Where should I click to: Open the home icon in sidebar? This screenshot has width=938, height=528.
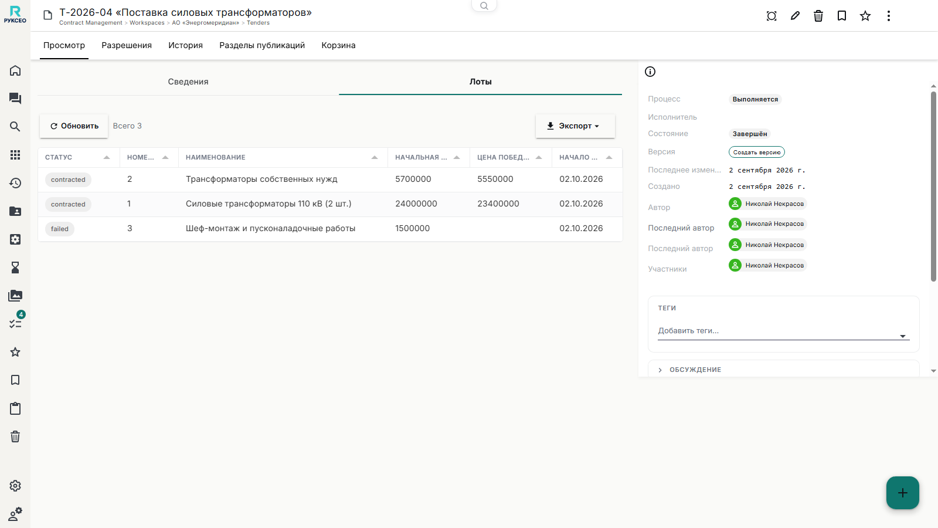pyautogui.click(x=15, y=70)
